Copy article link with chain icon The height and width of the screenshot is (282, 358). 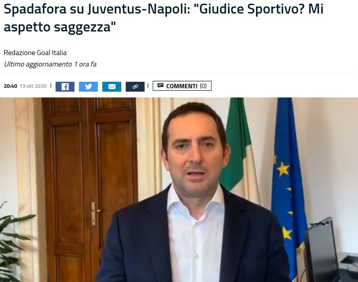coord(135,87)
